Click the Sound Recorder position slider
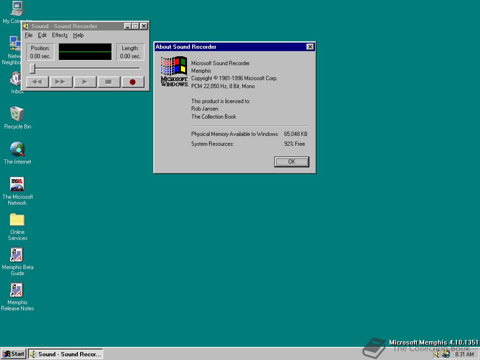Viewport: 480px width, 360px height. tap(33, 68)
